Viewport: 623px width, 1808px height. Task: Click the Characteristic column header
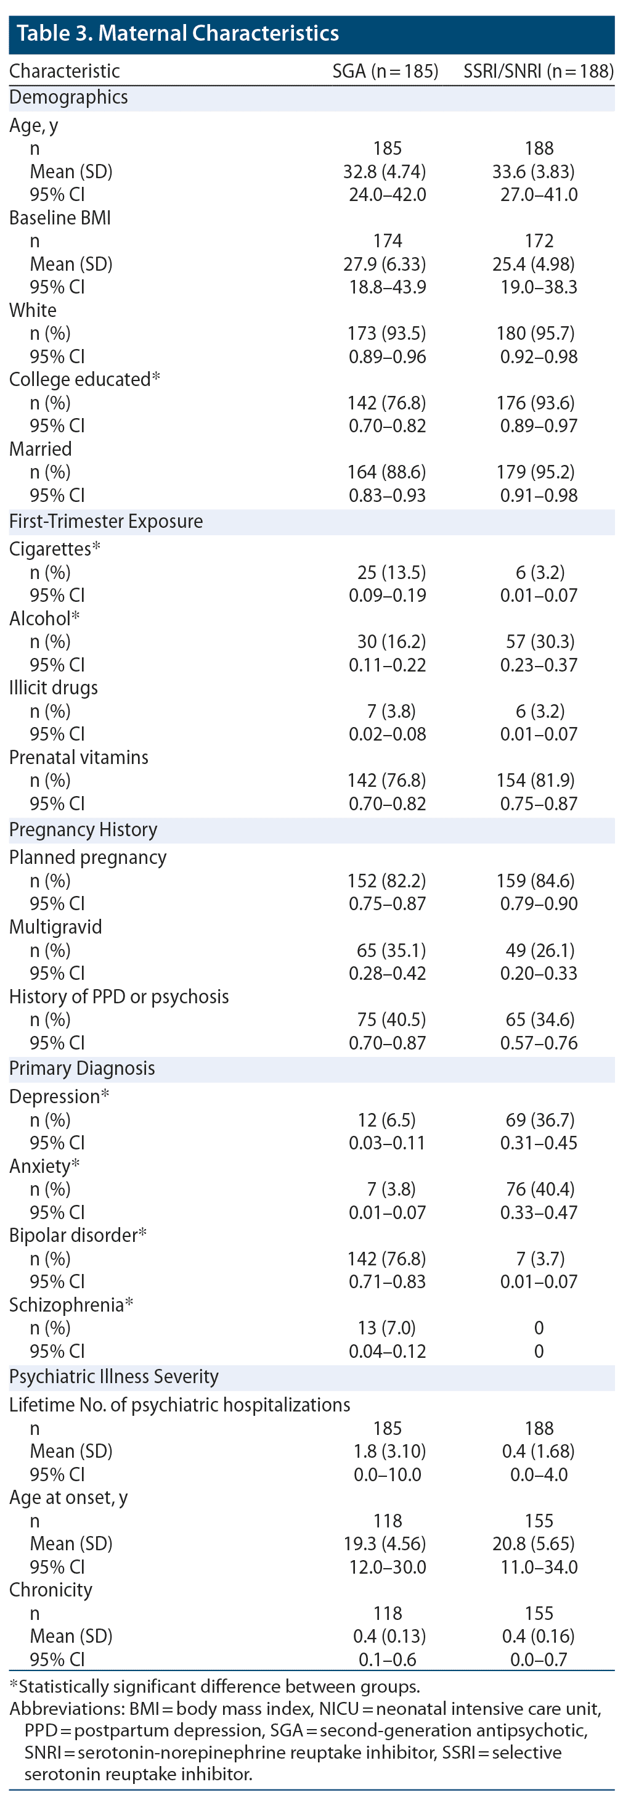(x=64, y=71)
